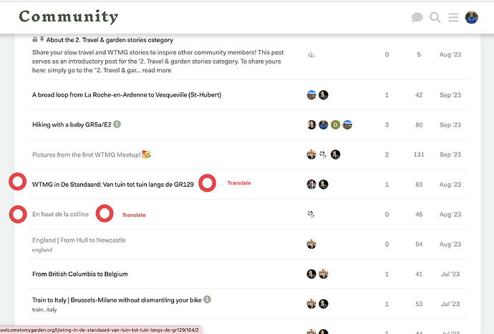Image resolution: width=494 pixels, height=334 pixels.
Task: Click first avatar in Train to Italy row
Action: pos(311,304)
